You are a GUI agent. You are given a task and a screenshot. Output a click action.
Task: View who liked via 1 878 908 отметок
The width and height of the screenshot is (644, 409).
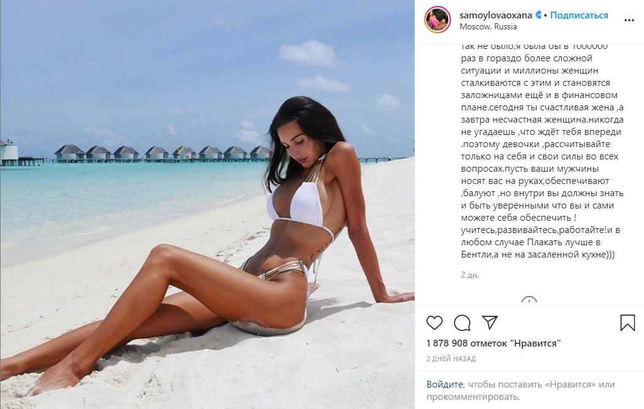click(x=493, y=343)
